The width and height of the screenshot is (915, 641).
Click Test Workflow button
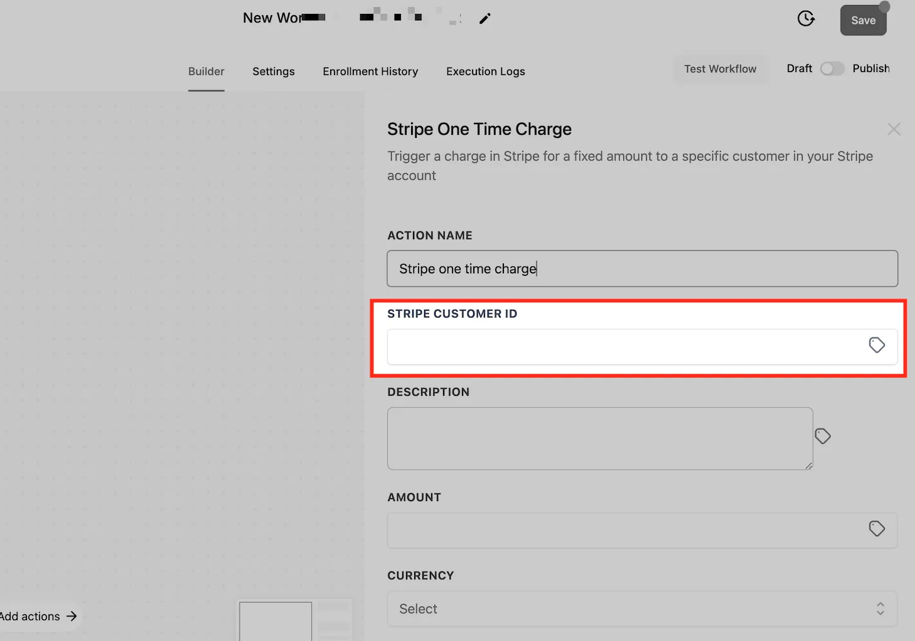click(720, 69)
